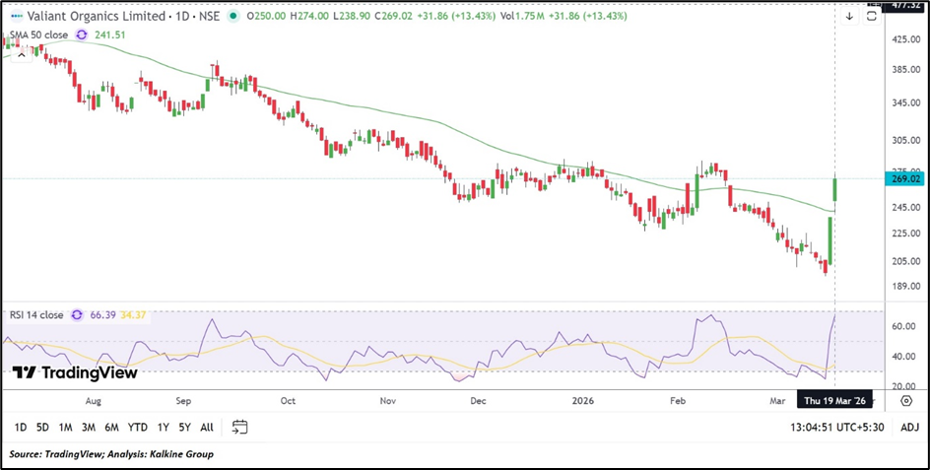930x470 pixels.
Task: Show the All time range
Action: pos(206,427)
